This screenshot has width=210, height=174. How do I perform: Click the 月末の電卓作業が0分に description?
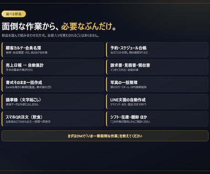pyautogui.click(x=20, y=70)
